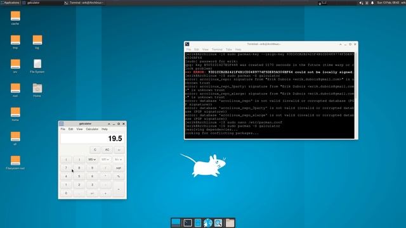This screenshot has width=406, height=228.
Task: Click the percent button in calculator
Action: [119, 176]
